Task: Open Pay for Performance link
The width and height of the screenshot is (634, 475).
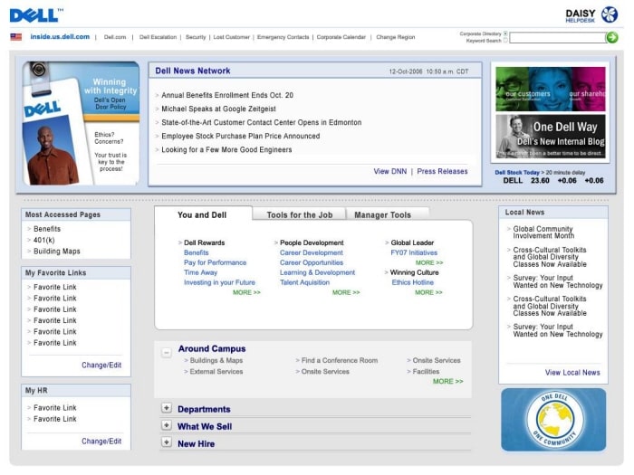Action: (x=215, y=262)
